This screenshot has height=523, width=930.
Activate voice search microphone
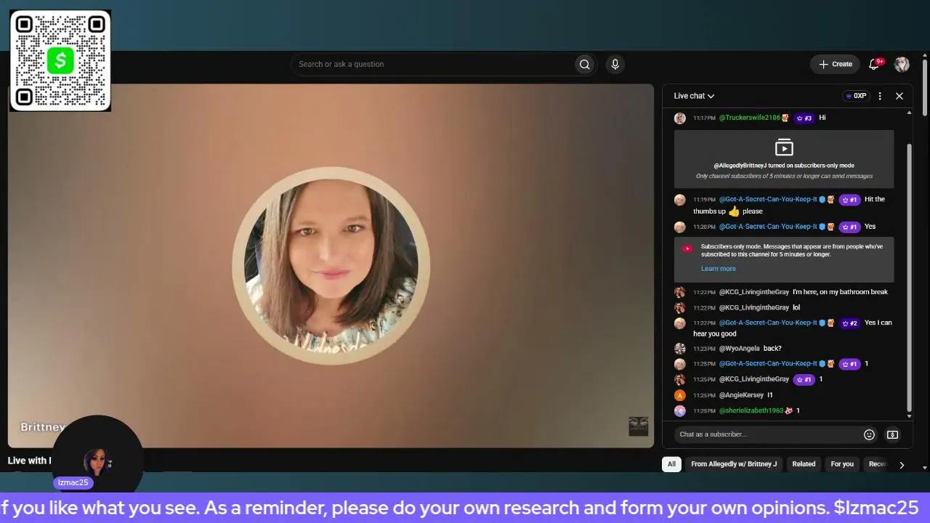[615, 64]
